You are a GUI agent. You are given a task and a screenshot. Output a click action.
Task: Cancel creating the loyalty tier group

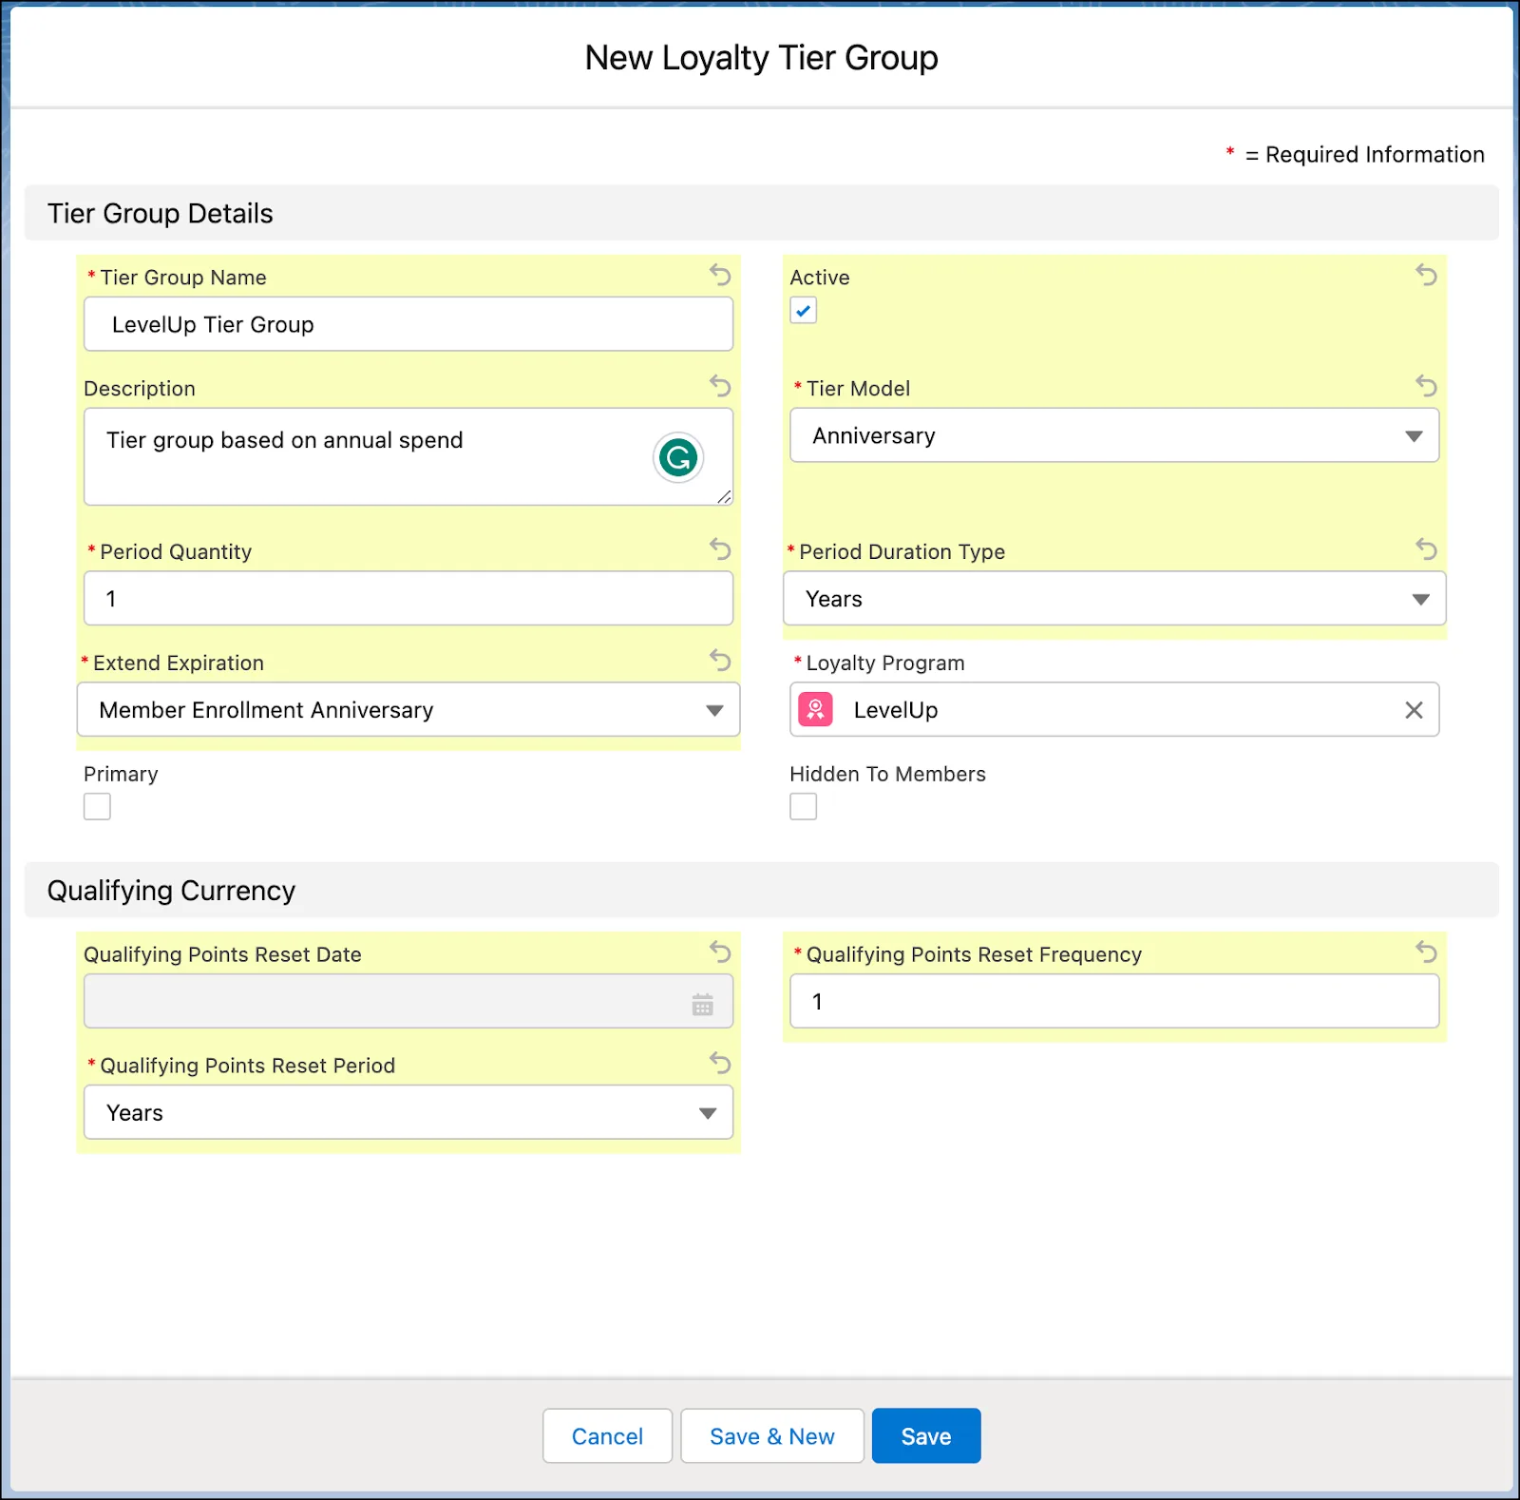click(x=607, y=1435)
